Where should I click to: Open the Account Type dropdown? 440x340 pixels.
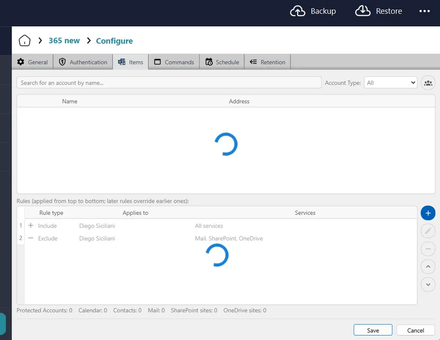tap(391, 83)
